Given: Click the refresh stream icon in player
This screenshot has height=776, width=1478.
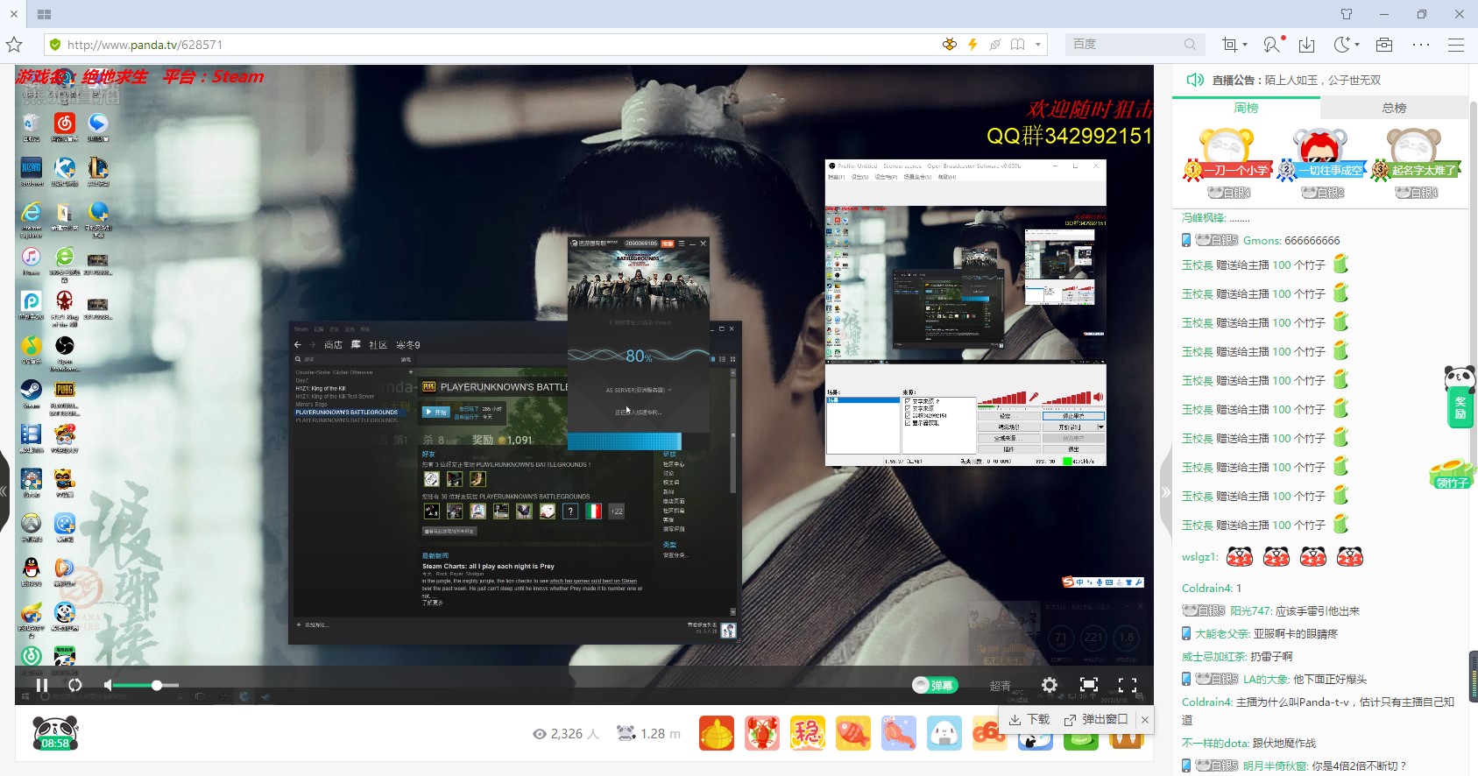Looking at the screenshot, I should tap(75, 685).
